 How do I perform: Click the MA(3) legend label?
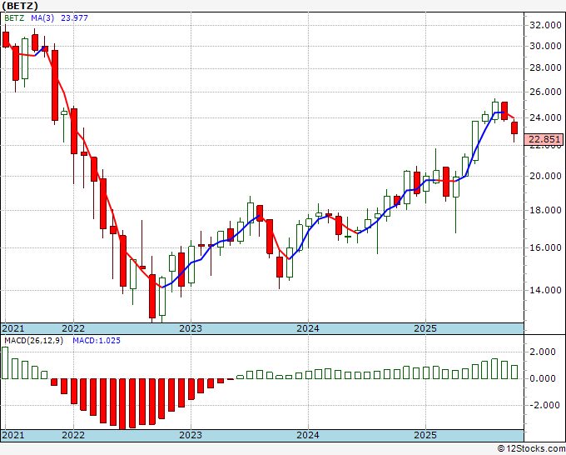[42, 18]
